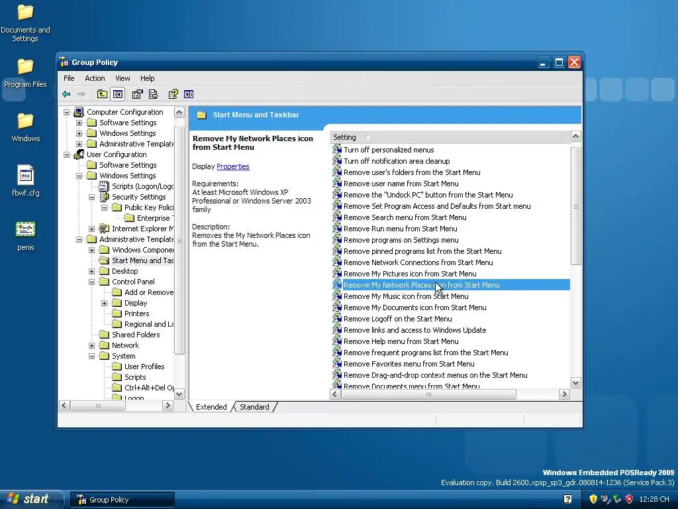This screenshot has width=678, height=509.
Task: Click the User Configuration node icon
Action: tap(79, 154)
